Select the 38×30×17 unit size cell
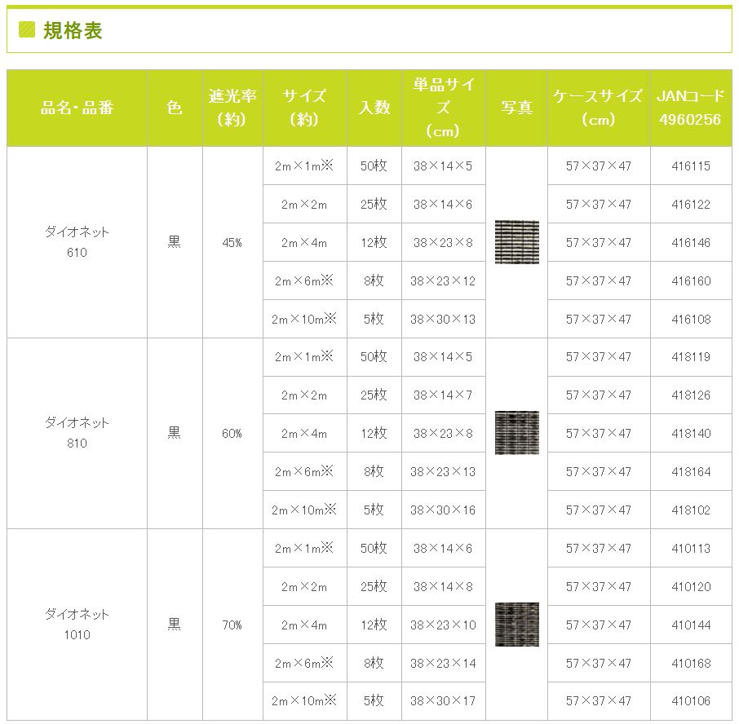 (443, 701)
